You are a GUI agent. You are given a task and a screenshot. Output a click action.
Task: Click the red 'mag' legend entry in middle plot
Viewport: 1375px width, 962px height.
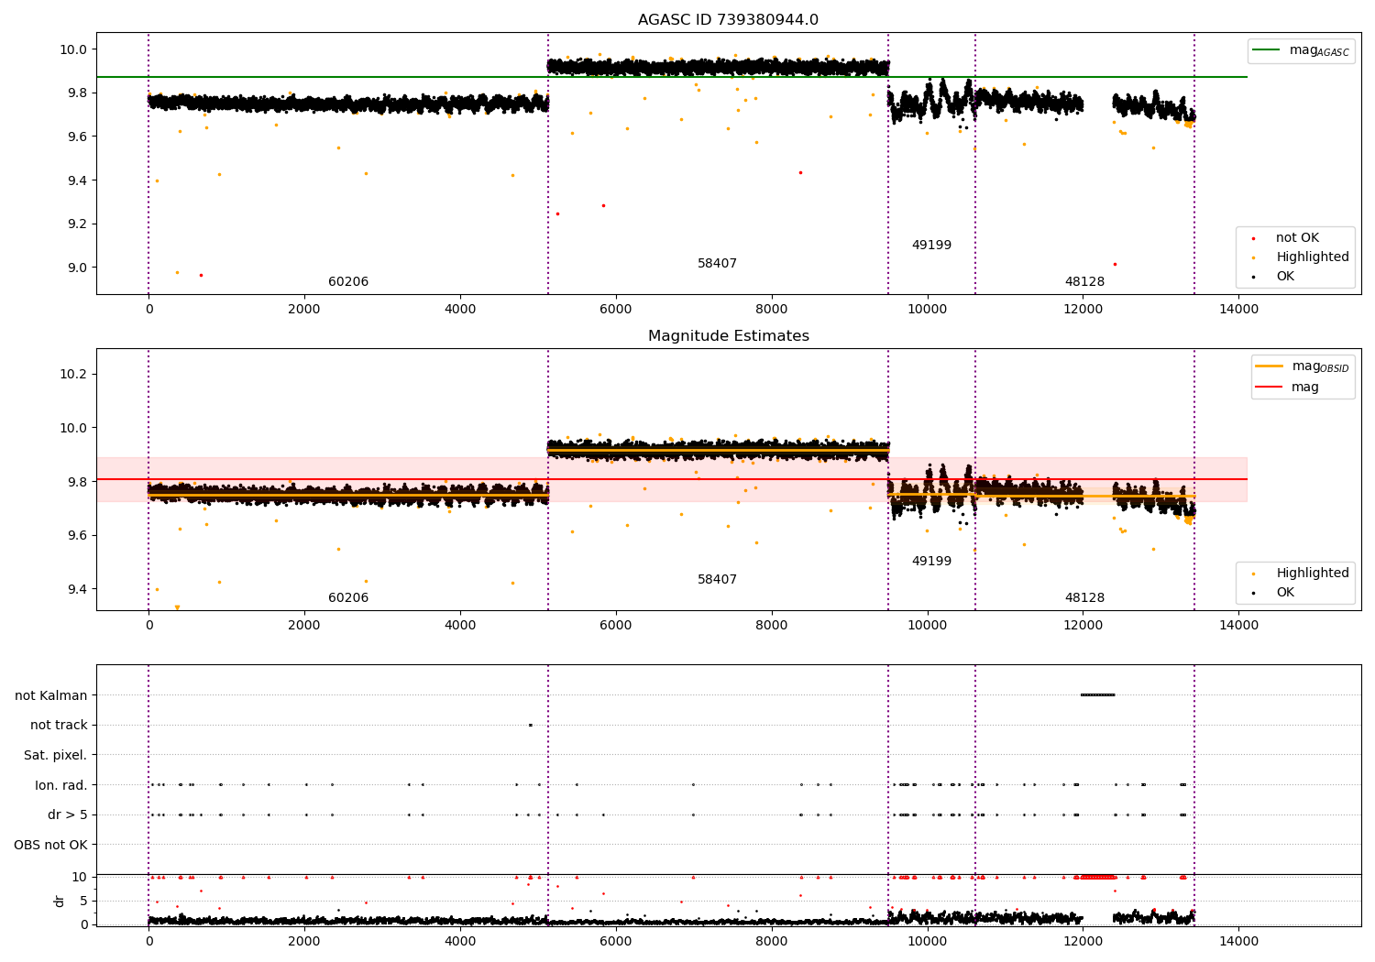(x=1287, y=387)
